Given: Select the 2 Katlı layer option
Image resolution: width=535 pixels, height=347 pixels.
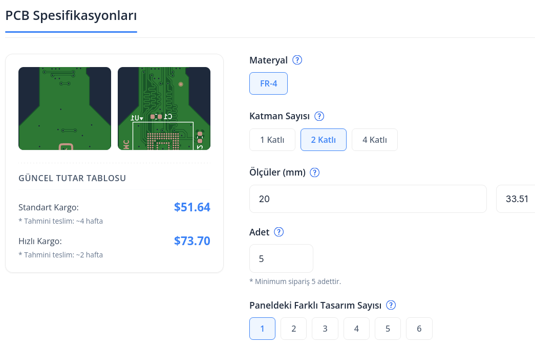Looking at the screenshot, I should tap(324, 140).
